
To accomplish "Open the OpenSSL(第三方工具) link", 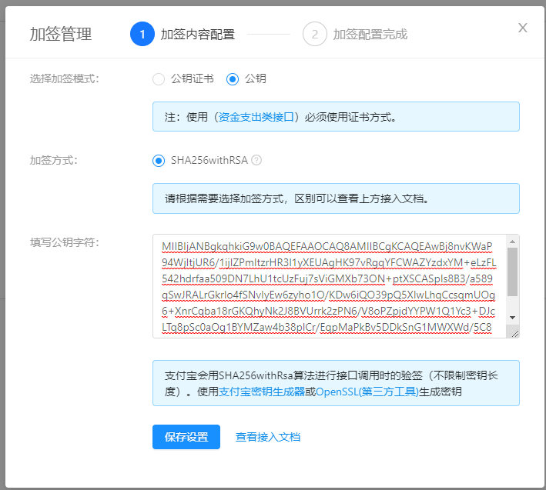I will [x=367, y=391].
